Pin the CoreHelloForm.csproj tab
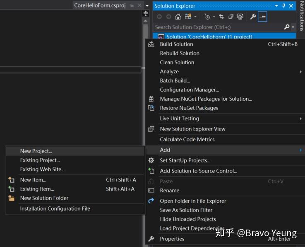 click(x=132, y=6)
